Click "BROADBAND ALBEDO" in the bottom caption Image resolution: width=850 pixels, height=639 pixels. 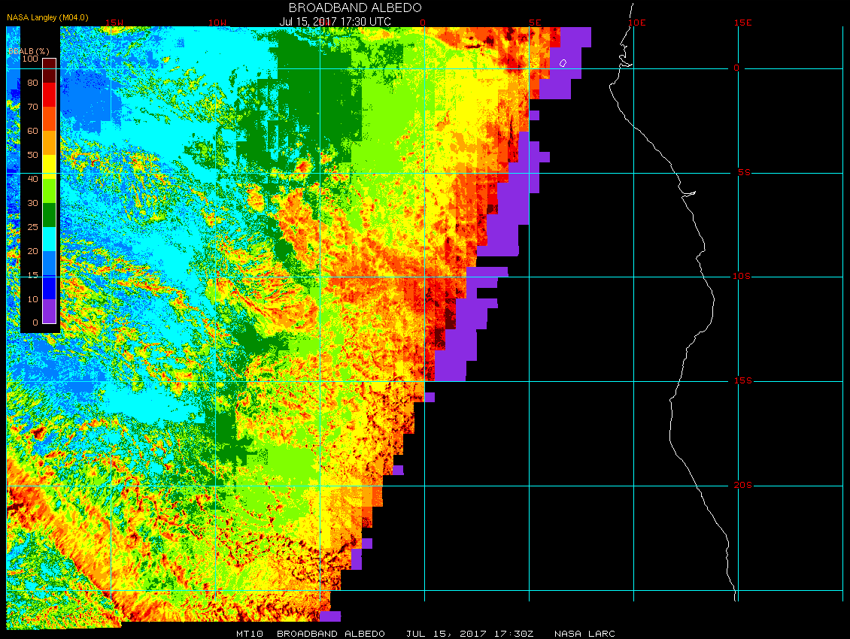point(331,634)
